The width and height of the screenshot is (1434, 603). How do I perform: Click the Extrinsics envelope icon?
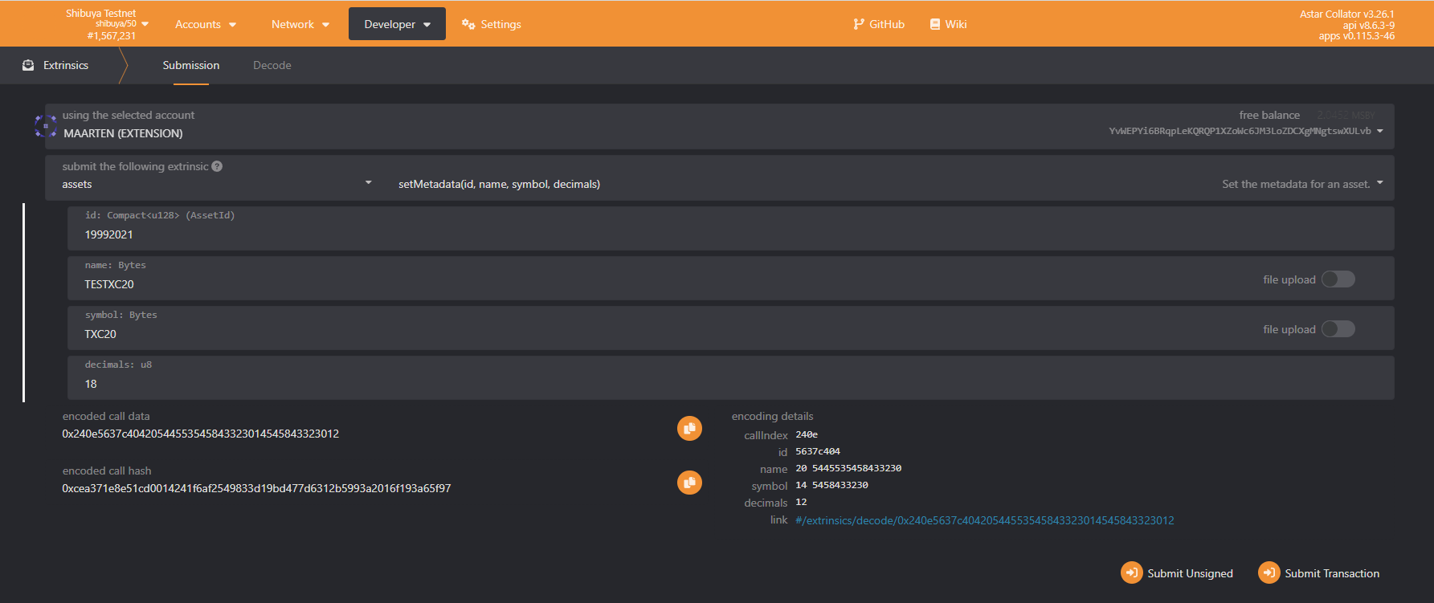28,65
